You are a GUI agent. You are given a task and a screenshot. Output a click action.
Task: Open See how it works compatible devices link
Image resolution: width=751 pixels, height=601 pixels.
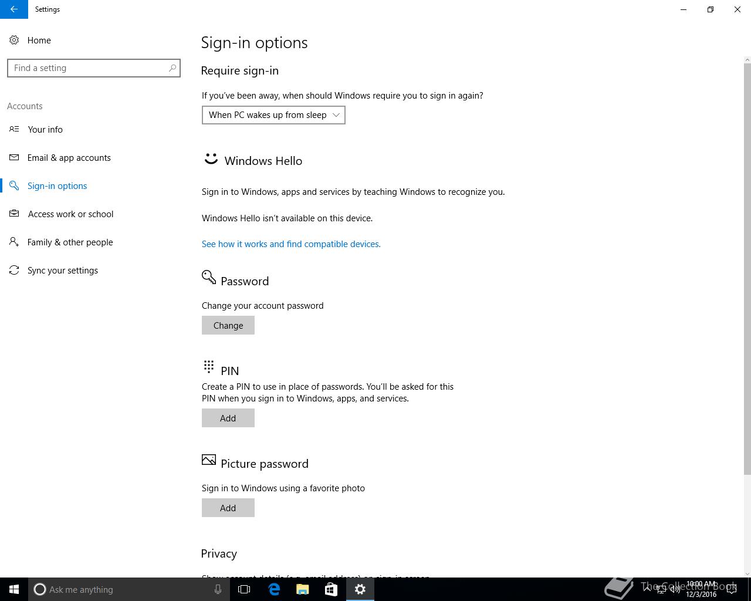tap(291, 244)
